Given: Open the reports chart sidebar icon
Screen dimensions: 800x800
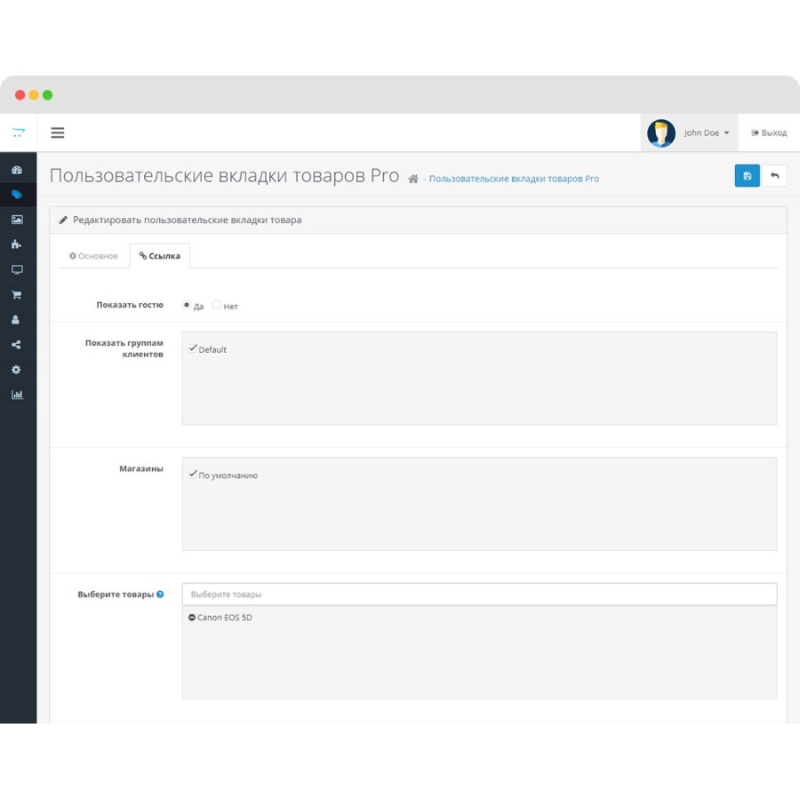Looking at the screenshot, I should point(17,395).
